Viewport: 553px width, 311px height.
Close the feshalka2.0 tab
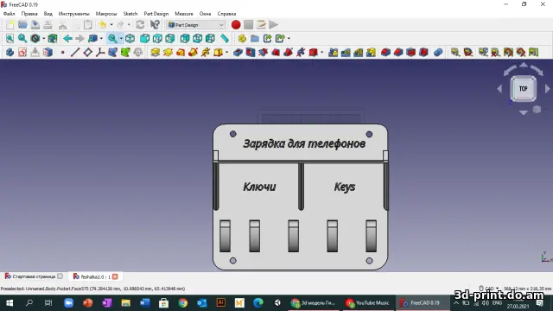(x=115, y=276)
